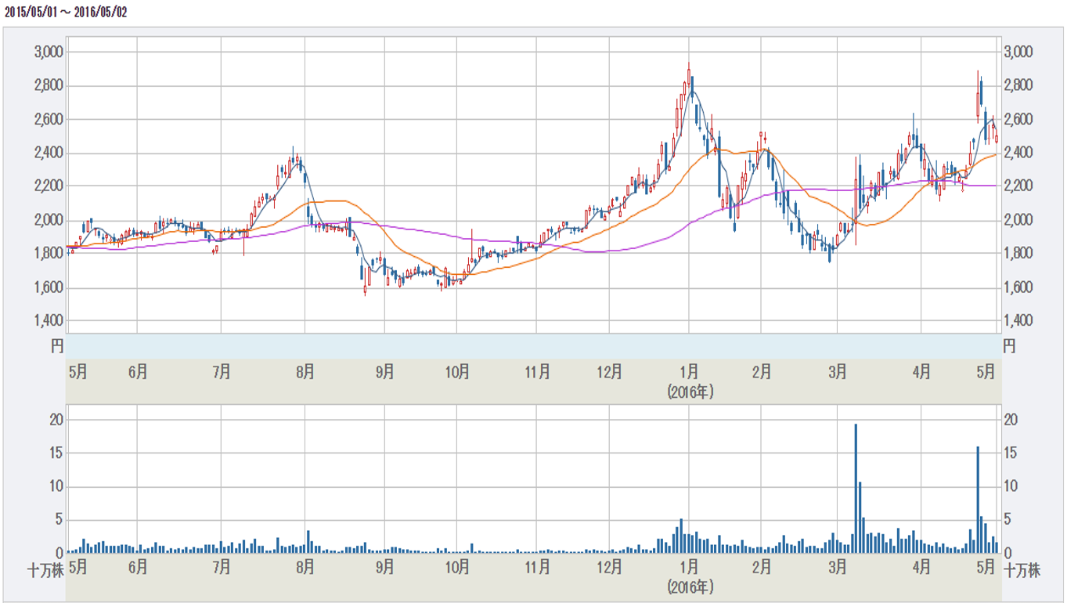Click the 10 label on the left volume axis

coord(56,487)
